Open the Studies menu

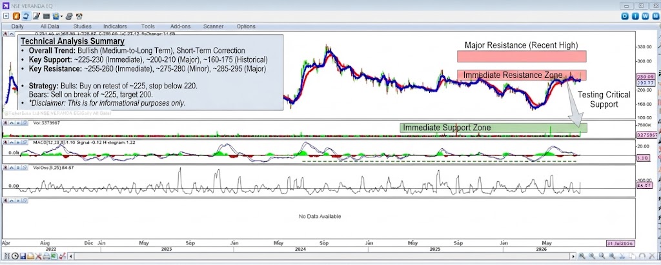pyautogui.click(x=82, y=26)
